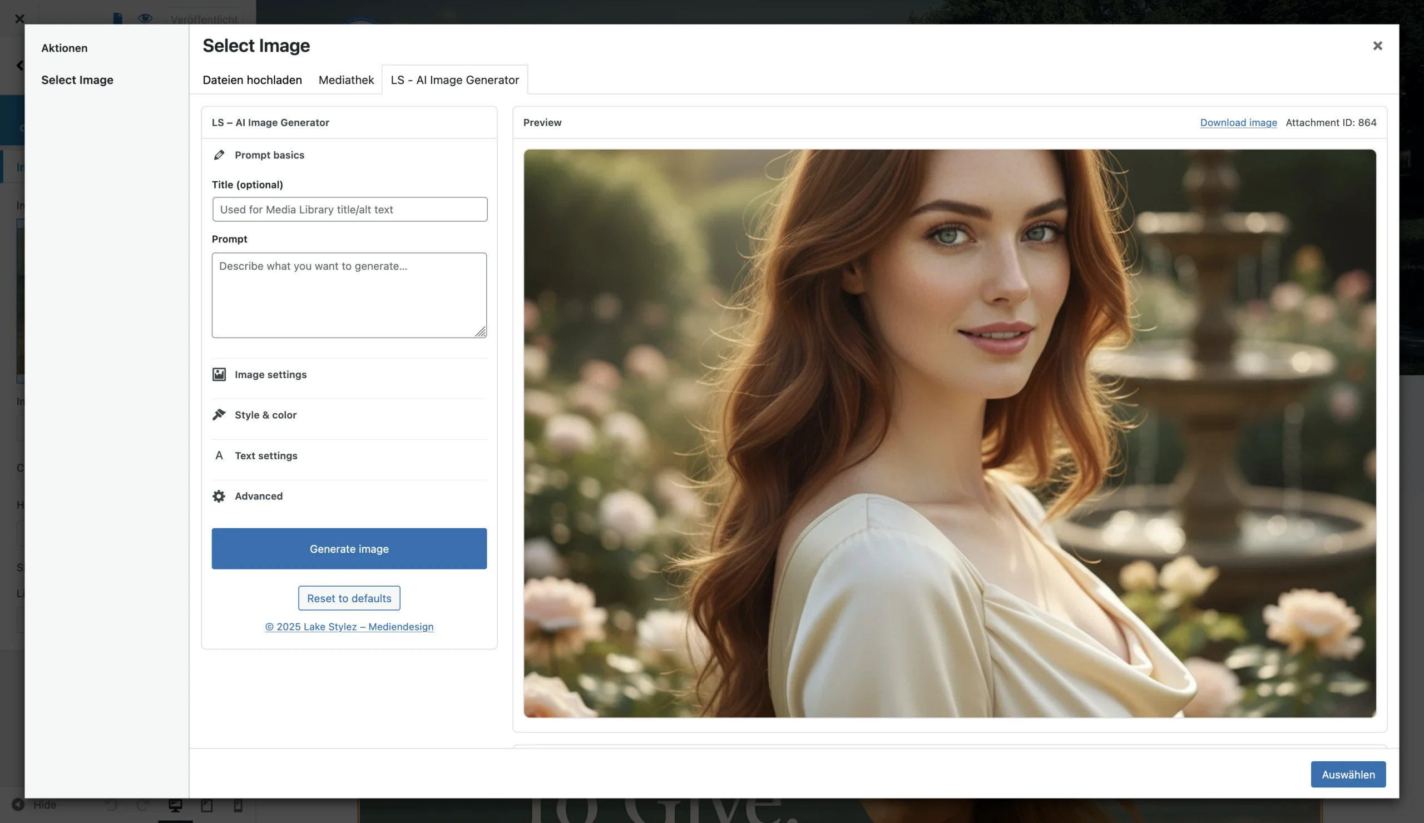1424x823 pixels.
Task: Expand the Image settings section
Action: pyautogui.click(x=270, y=374)
